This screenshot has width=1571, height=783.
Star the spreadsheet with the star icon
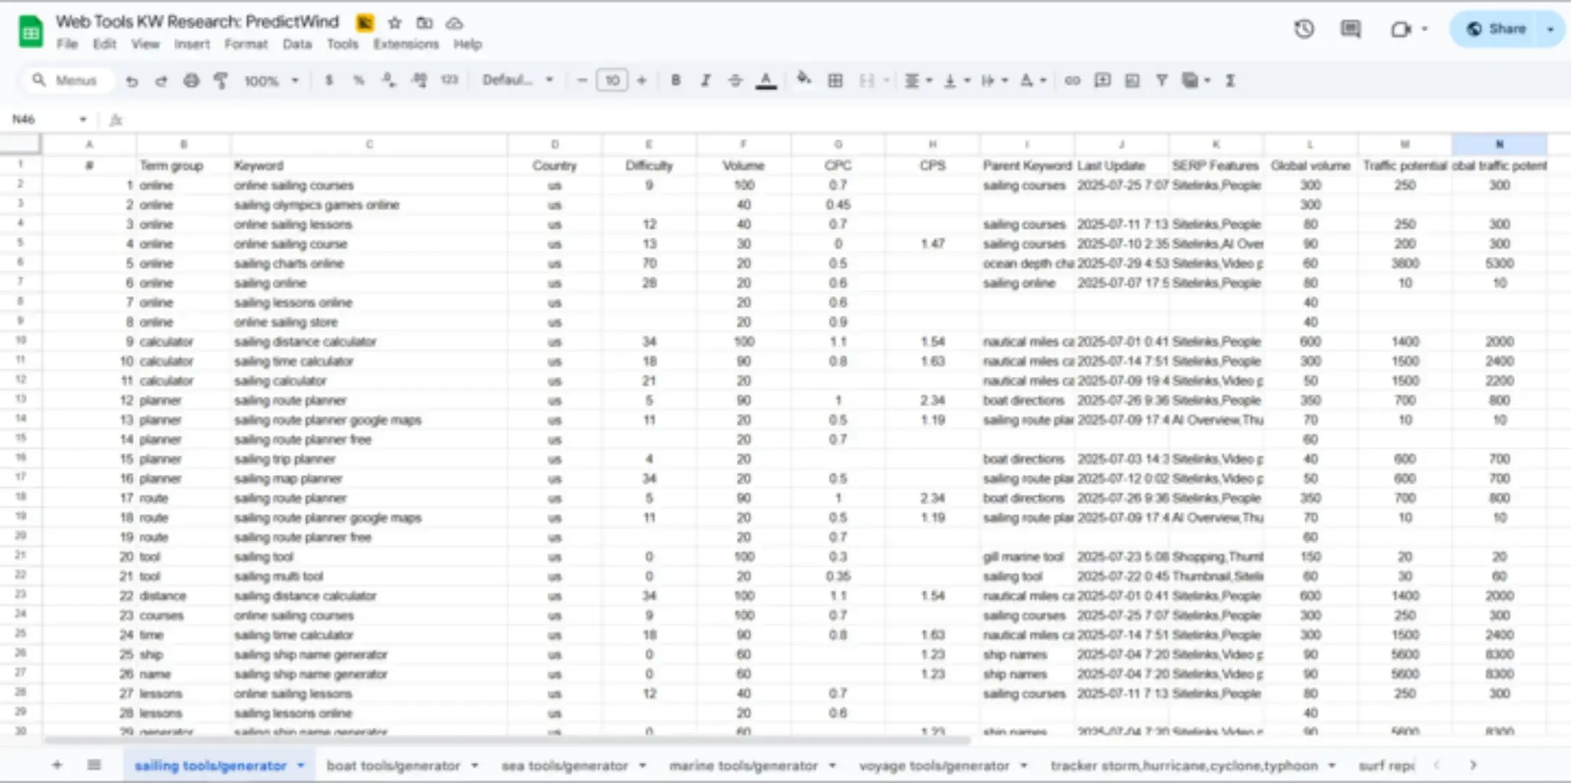coord(395,22)
